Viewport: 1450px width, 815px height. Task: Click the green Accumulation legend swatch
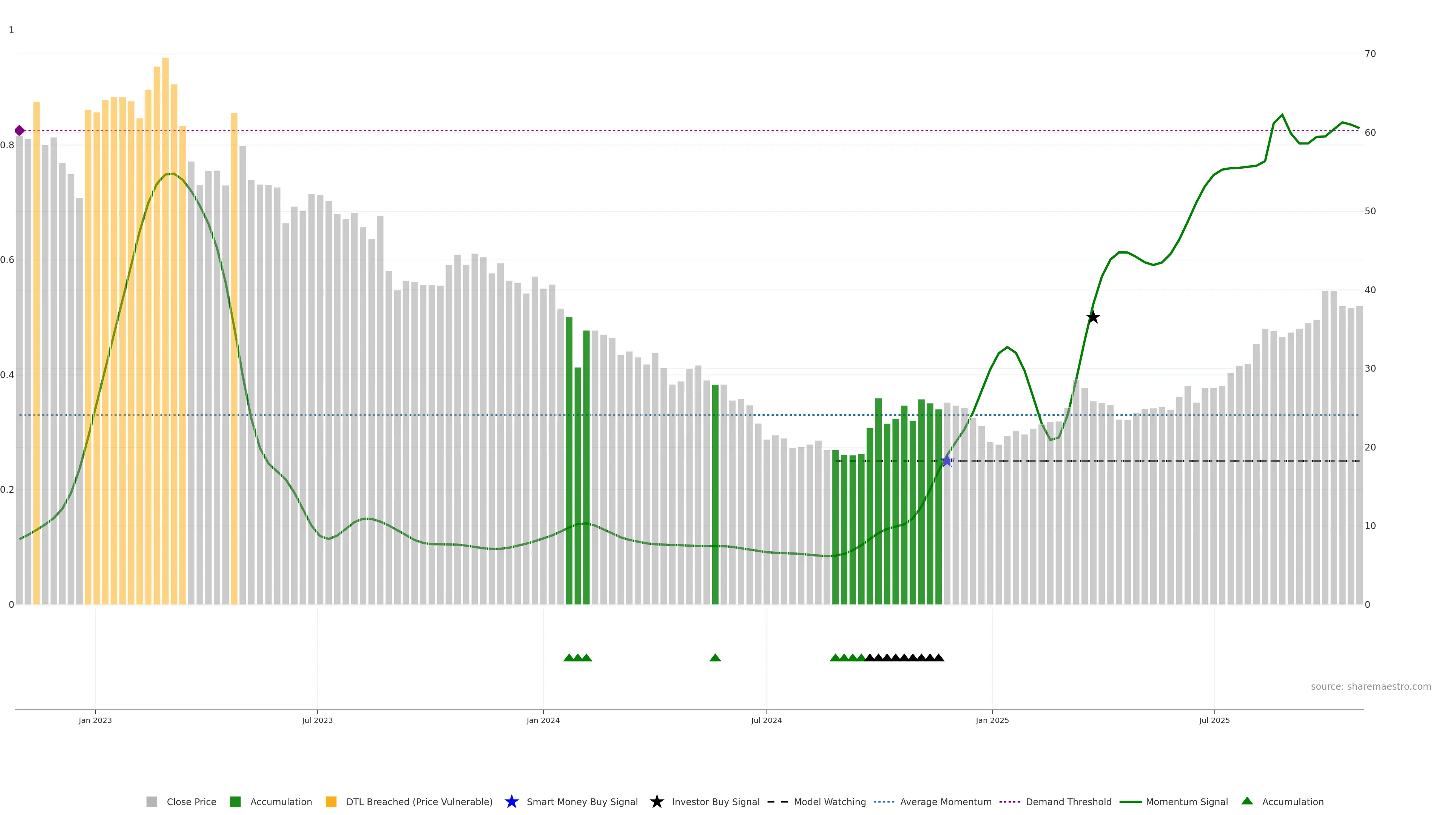pos(235,801)
